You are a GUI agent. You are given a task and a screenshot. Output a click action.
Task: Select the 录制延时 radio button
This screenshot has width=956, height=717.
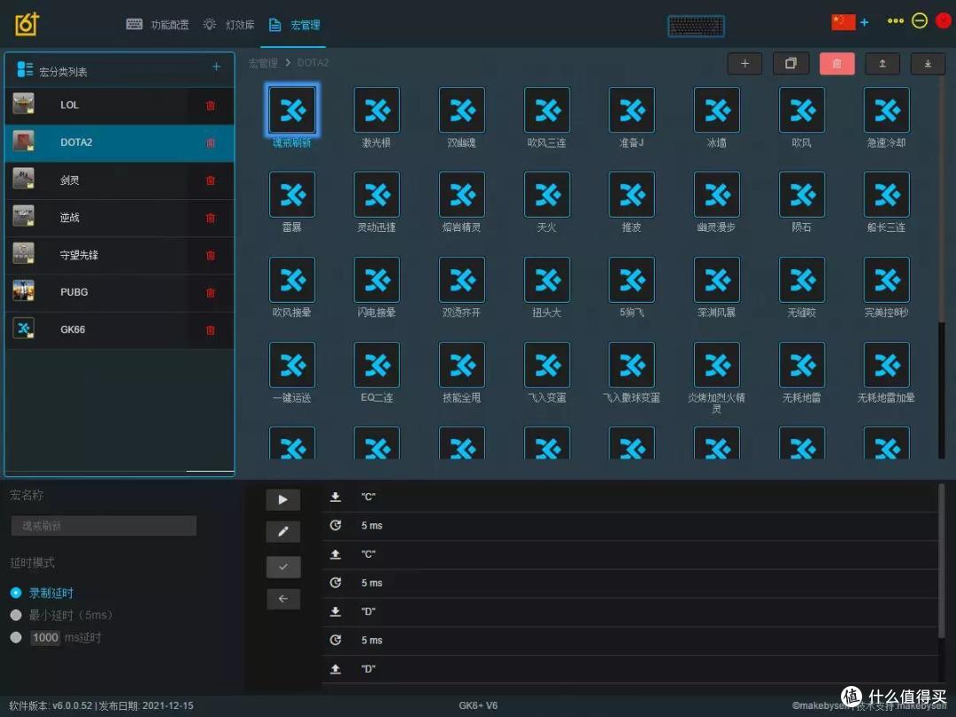point(17,592)
